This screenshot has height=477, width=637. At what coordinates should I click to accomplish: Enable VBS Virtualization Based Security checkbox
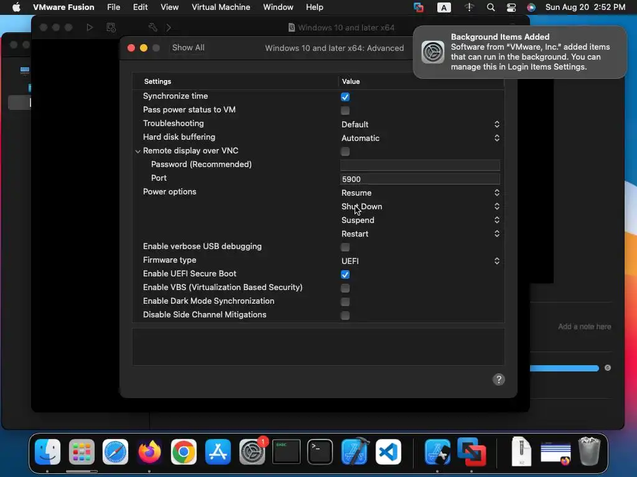tap(345, 288)
